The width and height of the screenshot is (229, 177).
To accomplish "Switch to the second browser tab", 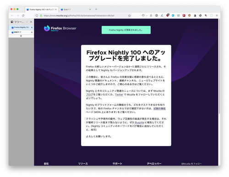I will pos(76,10).
